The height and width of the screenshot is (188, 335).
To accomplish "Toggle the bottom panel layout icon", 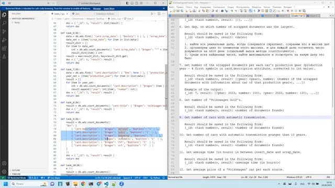I will pos(132,3).
